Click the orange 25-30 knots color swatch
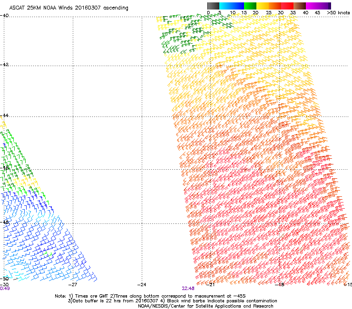 [275, 6]
